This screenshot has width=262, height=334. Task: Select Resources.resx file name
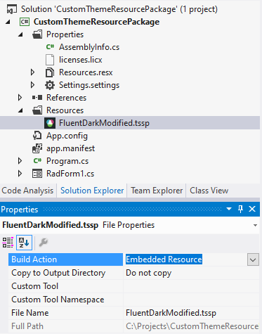[x=86, y=72]
